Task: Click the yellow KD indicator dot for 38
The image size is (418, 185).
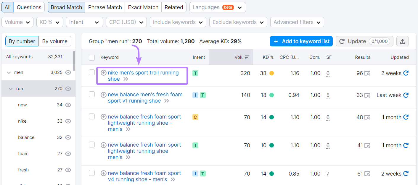Action: [271, 73]
